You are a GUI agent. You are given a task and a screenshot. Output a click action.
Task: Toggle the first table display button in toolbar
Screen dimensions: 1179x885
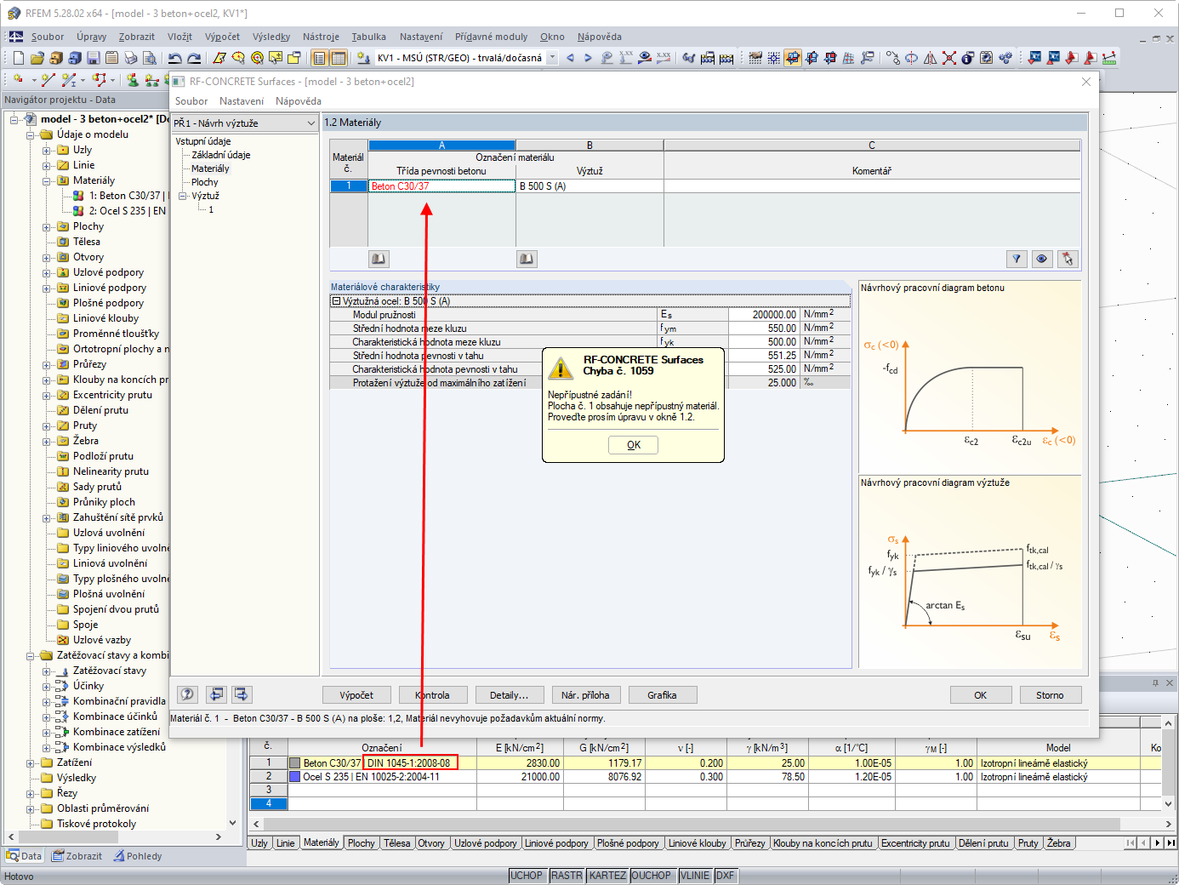(x=319, y=58)
